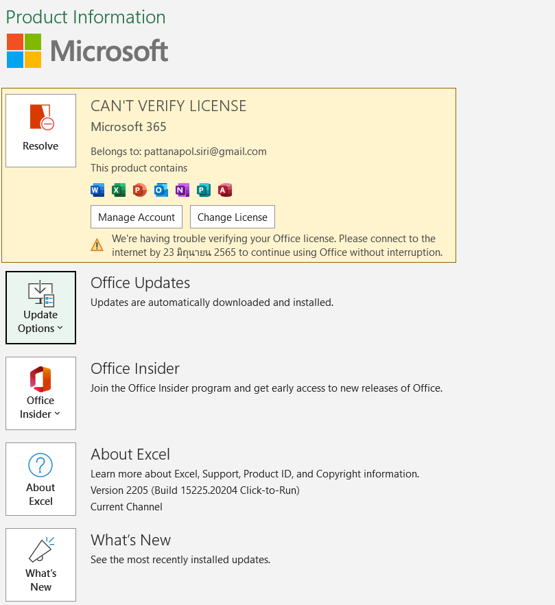This screenshot has height=605, width=555.
Task: Click the 'Learn more about Excel' description
Action: 255,473
